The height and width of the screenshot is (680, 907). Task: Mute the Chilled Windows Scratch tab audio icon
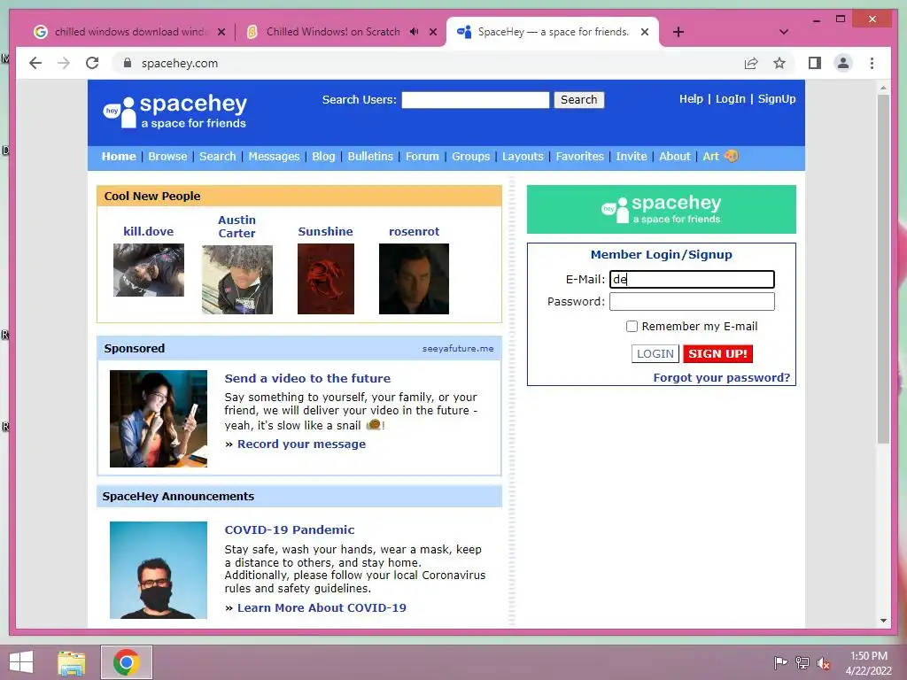415,32
